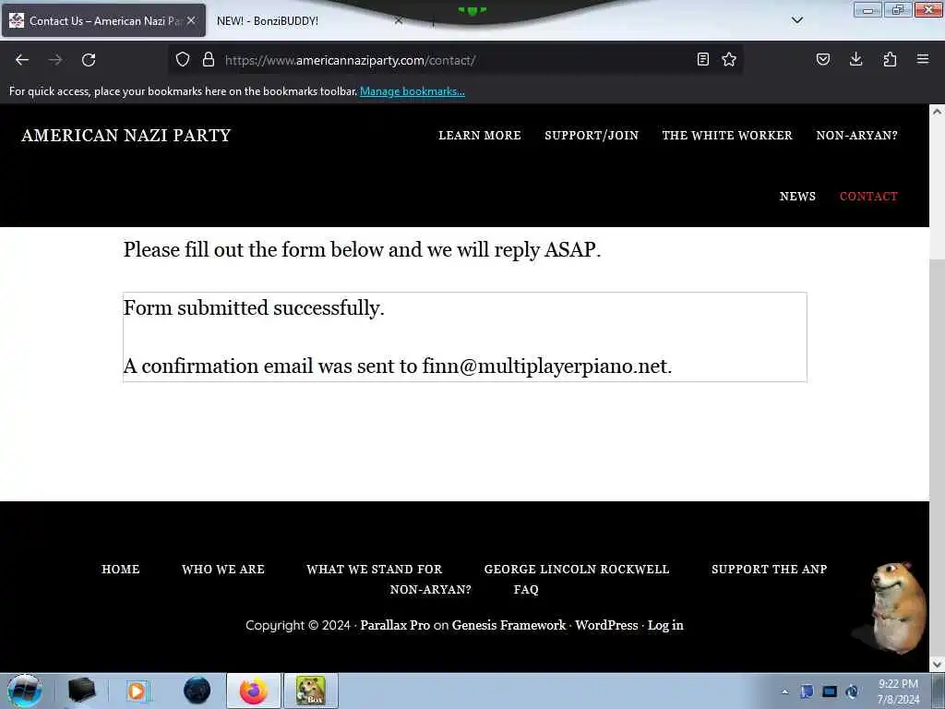Open the Downloads panel

tap(855, 59)
